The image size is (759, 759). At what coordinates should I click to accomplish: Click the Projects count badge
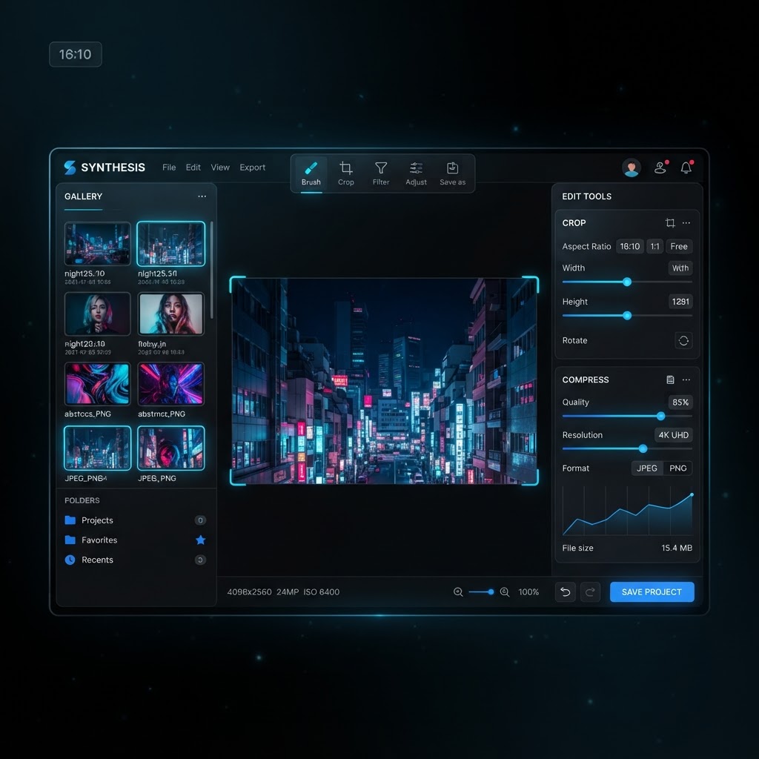(x=200, y=520)
